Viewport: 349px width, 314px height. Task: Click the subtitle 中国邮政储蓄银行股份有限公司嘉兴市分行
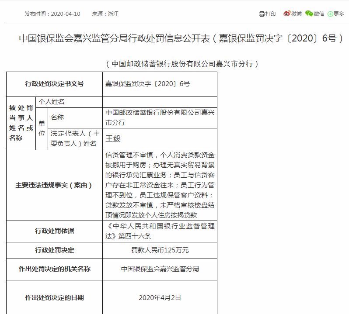click(182, 64)
